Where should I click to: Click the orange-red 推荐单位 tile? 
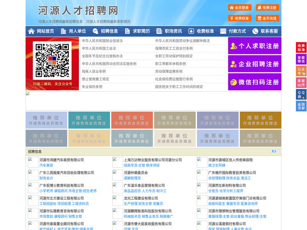tap(132, 120)
